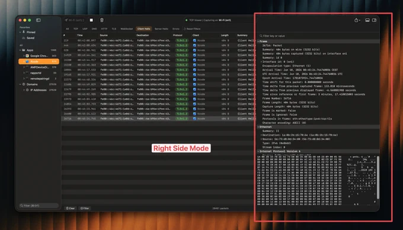
Task: Select packet number 14929 row
Action: point(159,55)
